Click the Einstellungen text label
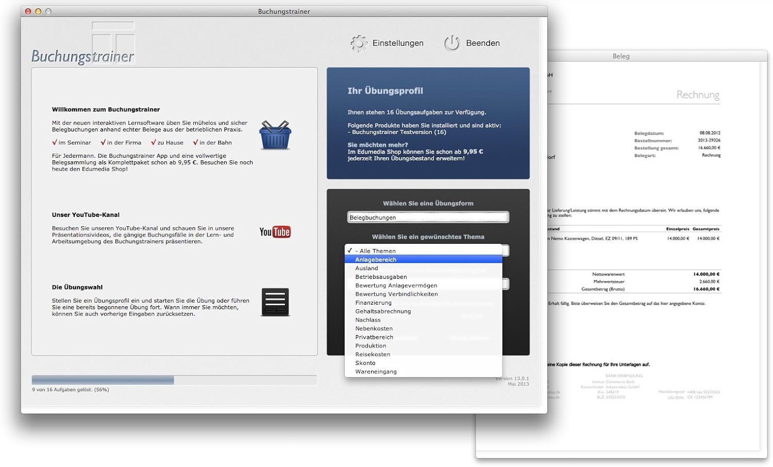Screen dimensions: 773x467 coord(398,43)
